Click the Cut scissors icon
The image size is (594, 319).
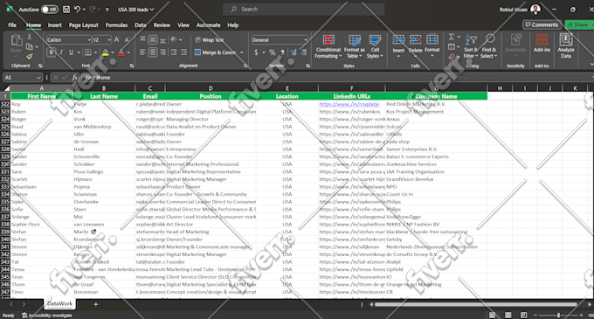[x=29, y=37]
